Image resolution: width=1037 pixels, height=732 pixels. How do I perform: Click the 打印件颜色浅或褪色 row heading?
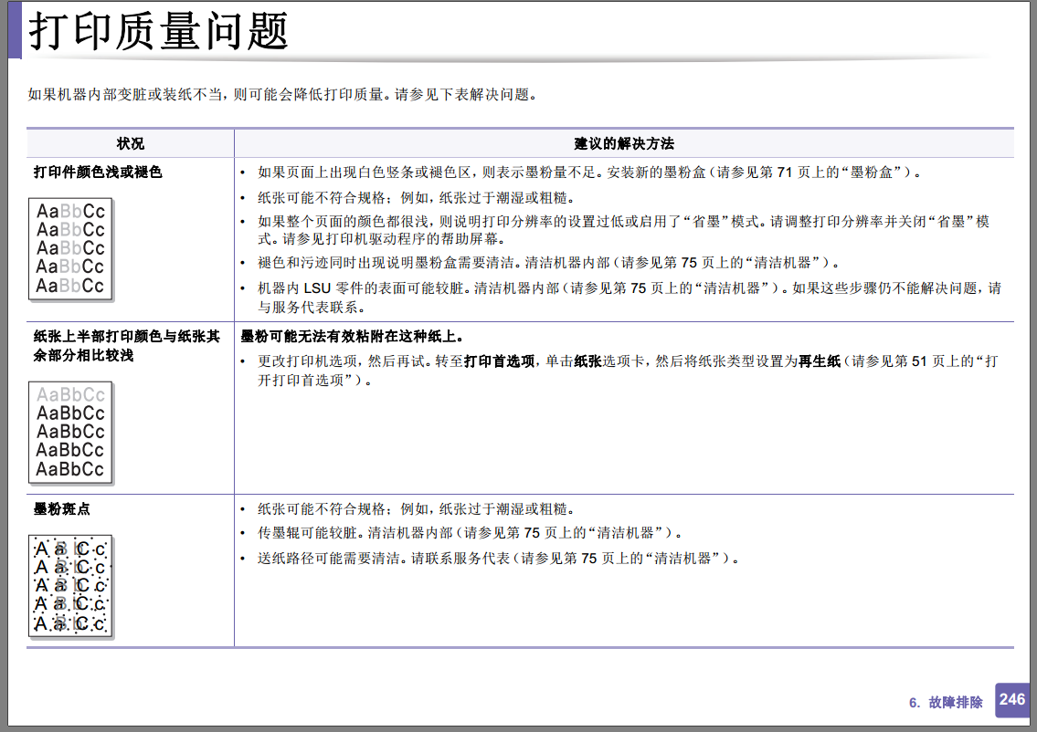click(98, 173)
